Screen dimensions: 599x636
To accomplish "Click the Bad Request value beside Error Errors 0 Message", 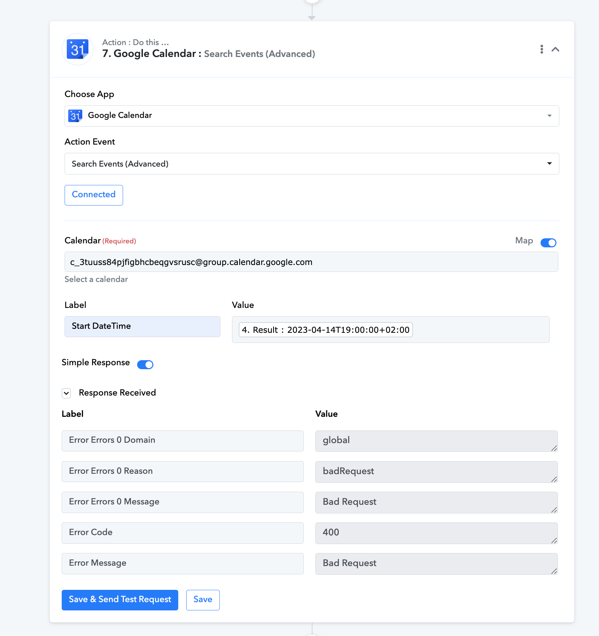I will click(436, 502).
